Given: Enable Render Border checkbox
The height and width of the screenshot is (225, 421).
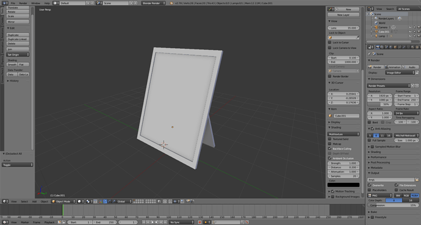Looking at the screenshot, I should pos(329,76).
